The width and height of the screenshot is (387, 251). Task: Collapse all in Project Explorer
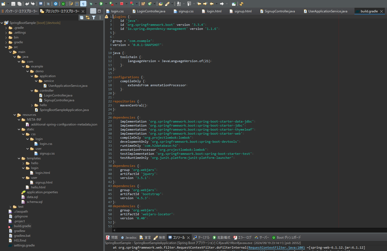(x=81, y=17)
